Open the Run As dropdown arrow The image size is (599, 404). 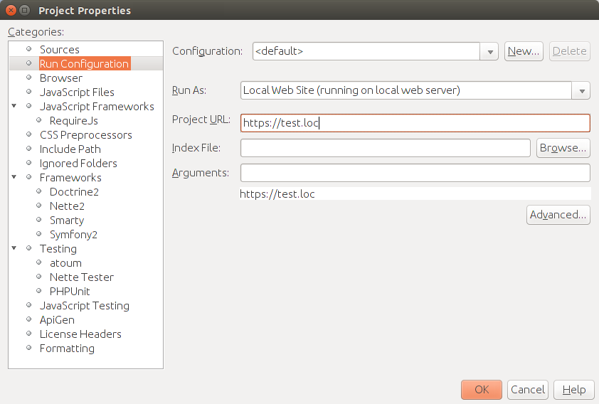tap(581, 90)
